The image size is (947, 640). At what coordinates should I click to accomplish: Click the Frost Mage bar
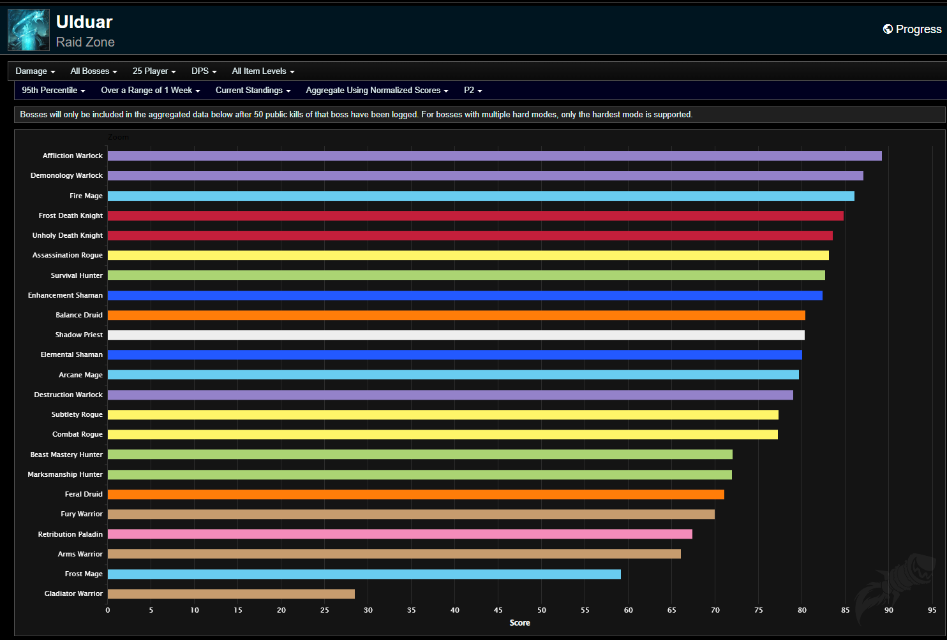pyautogui.click(x=364, y=574)
